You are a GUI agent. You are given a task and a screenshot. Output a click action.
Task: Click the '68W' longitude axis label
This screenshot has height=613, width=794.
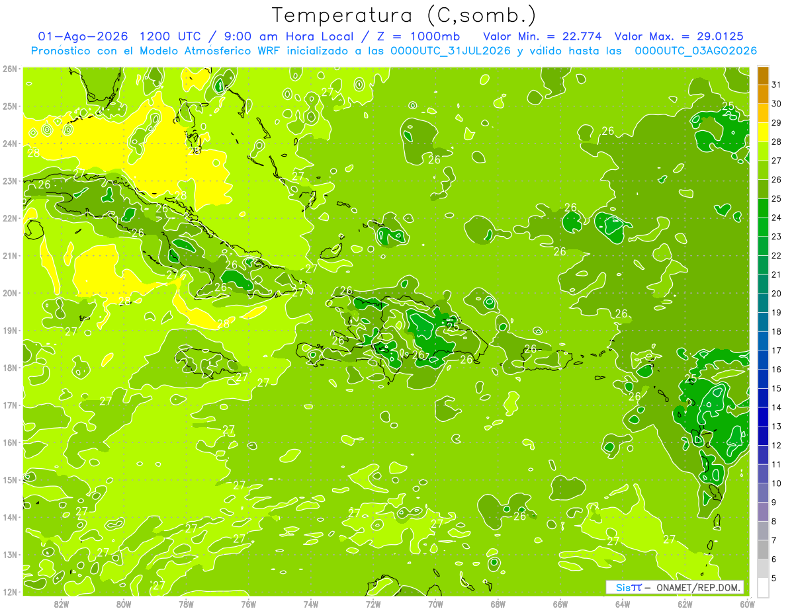click(x=498, y=604)
